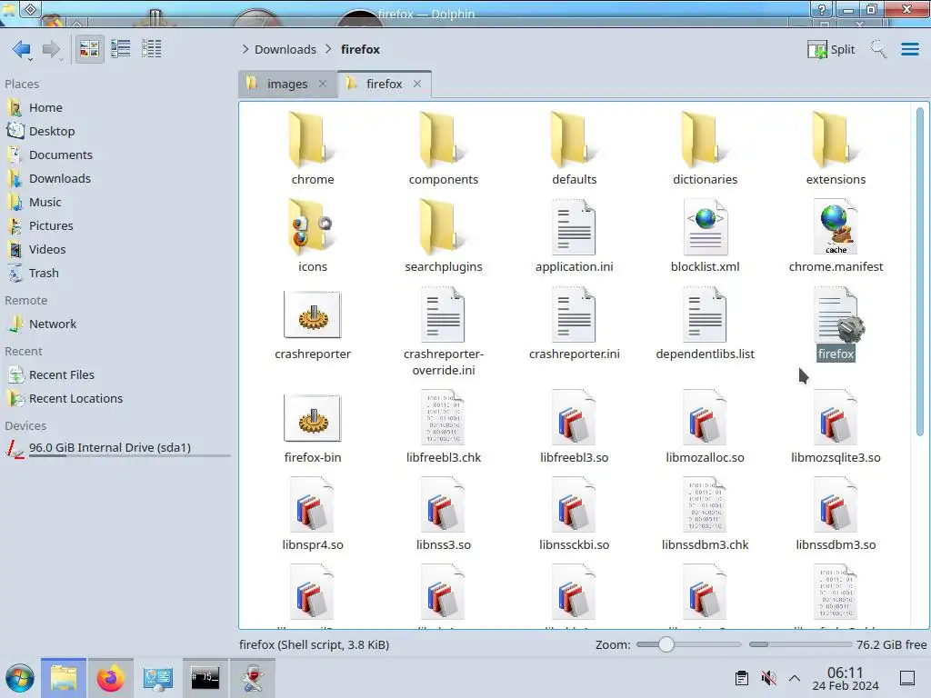Select the dependentlibs.list file
This screenshot has width=931, height=698.
click(705, 324)
